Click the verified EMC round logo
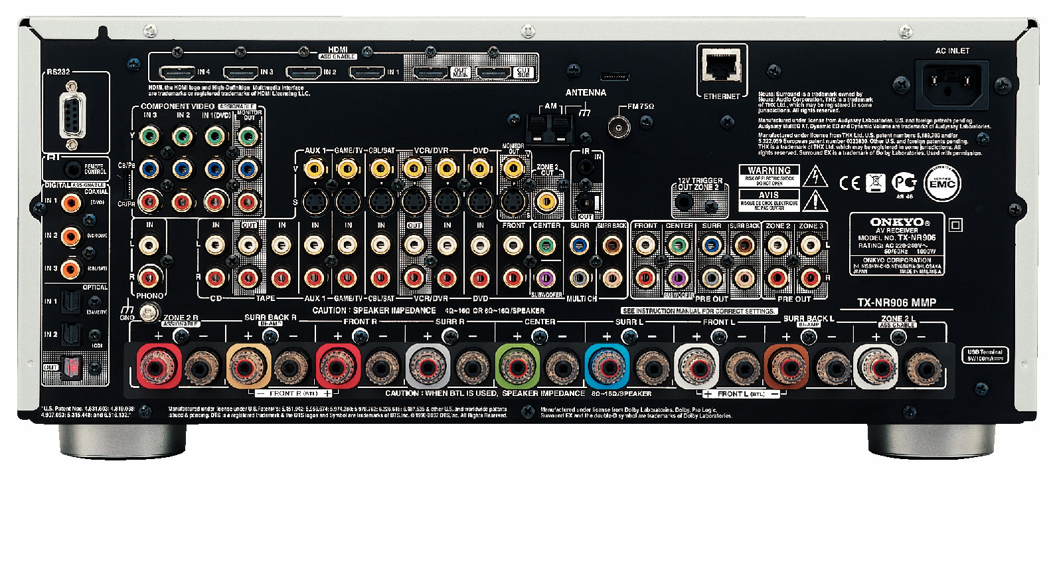Screen dimensions: 1057x576 [942, 183]
